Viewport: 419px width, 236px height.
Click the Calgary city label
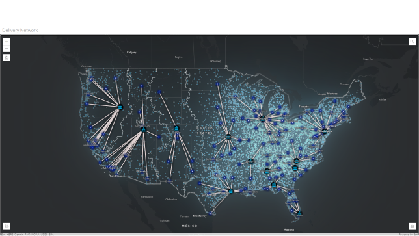pos(131,52)
